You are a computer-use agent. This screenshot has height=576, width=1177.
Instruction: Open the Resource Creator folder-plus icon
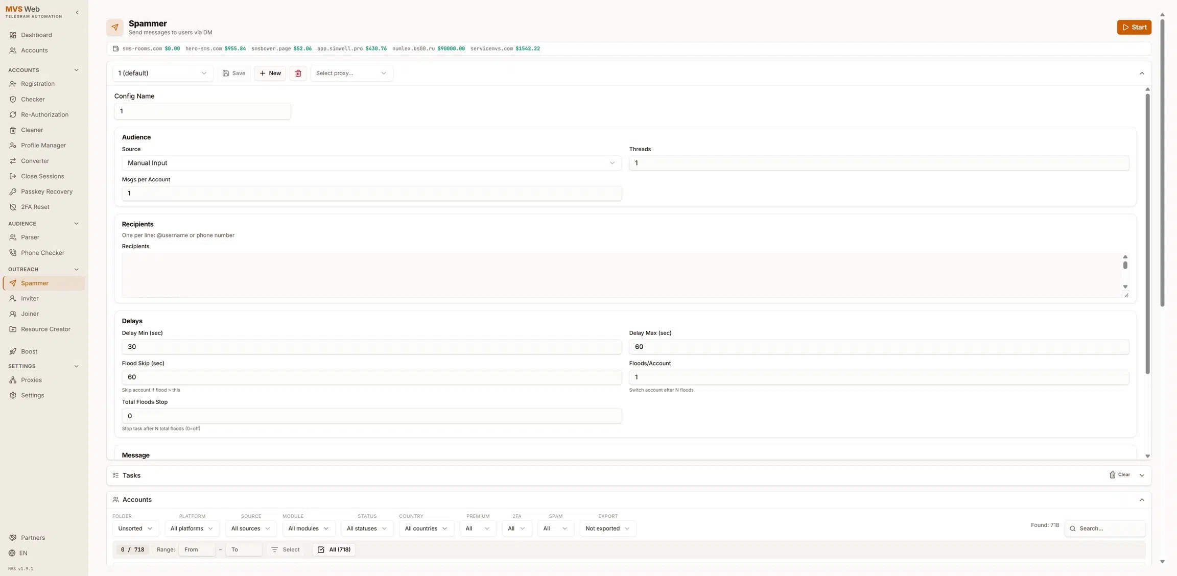(13, 329)
